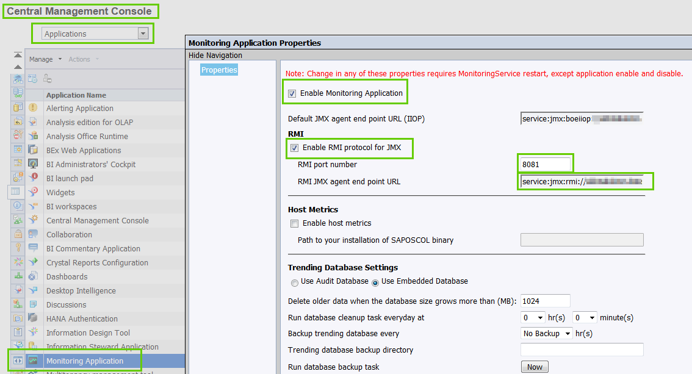Viewport: 692px width, 374px height.
Task: Open the No Backup interval dropdown
Action: [547, 333]
